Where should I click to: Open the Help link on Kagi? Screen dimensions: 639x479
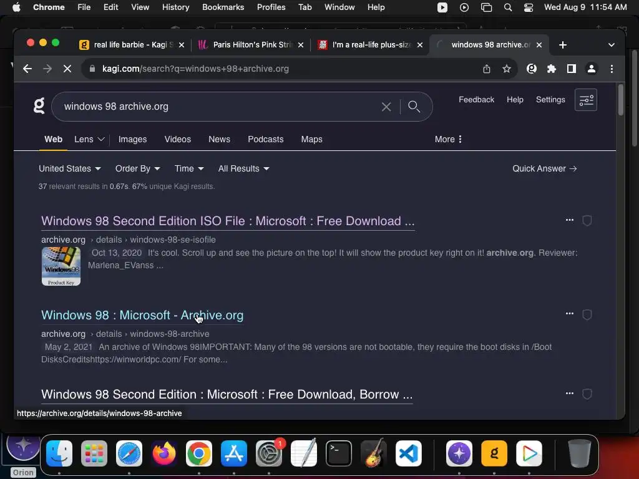[515, 100]
